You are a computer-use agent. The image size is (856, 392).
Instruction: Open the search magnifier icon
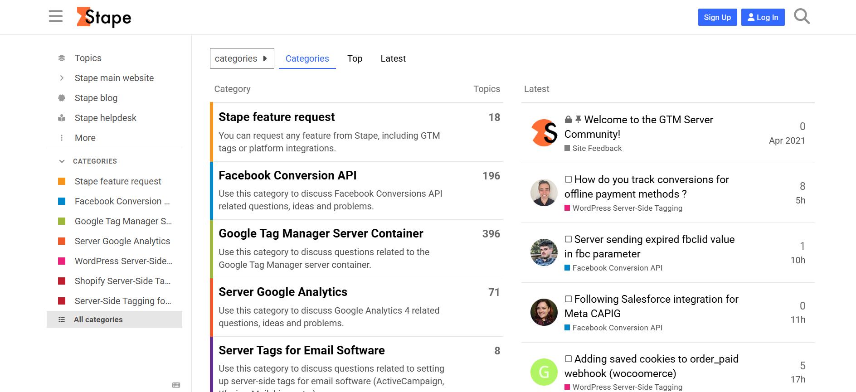pyautogui.click(x=802, y=17)
